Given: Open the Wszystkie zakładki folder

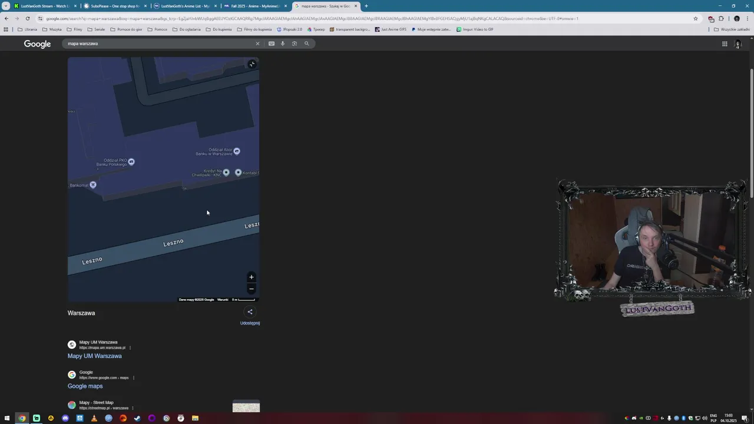Looking at the screenshot, I should (732, 29).
